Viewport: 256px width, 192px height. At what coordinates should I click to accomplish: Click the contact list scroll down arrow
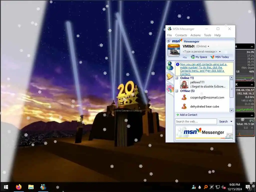(231, 110)
